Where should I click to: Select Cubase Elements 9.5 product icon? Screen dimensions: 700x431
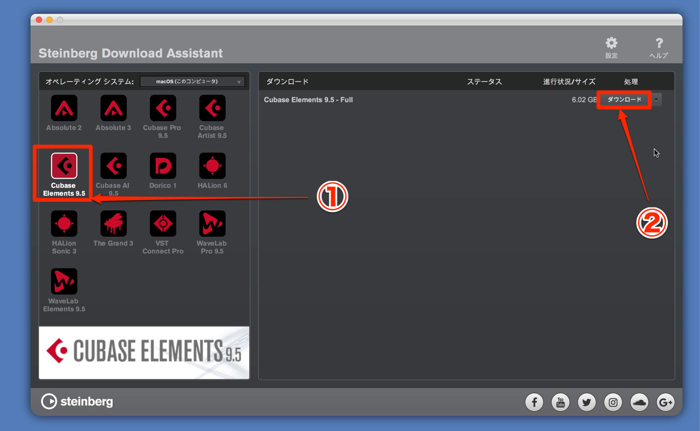coord(64,166)
